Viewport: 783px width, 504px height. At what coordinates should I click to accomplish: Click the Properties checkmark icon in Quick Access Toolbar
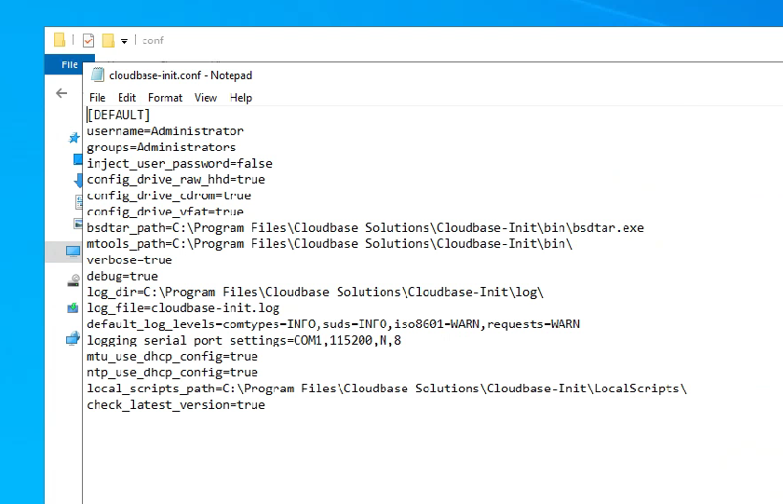click(88, 40)
